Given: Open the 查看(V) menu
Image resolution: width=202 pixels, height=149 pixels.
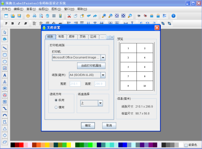Looking at the screenshot, I should click(x=31, y=9).
